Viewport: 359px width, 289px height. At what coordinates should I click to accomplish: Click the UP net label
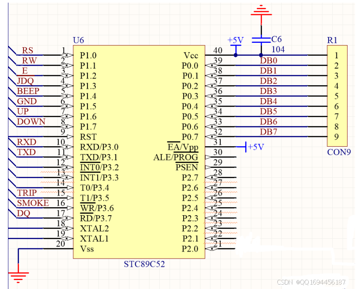point(23,111)
